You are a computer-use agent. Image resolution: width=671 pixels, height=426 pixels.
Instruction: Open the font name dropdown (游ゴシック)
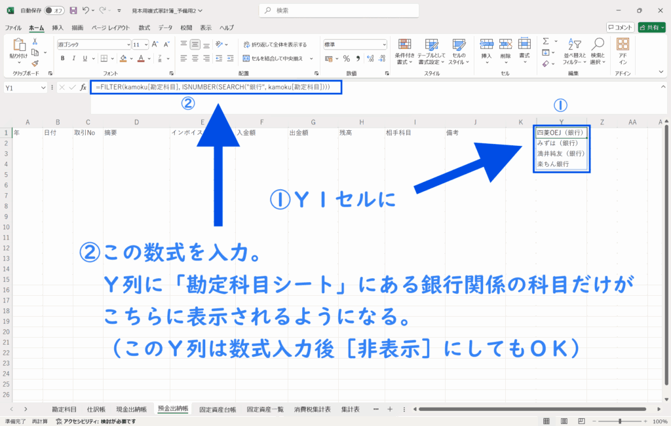tap(128, 44)
